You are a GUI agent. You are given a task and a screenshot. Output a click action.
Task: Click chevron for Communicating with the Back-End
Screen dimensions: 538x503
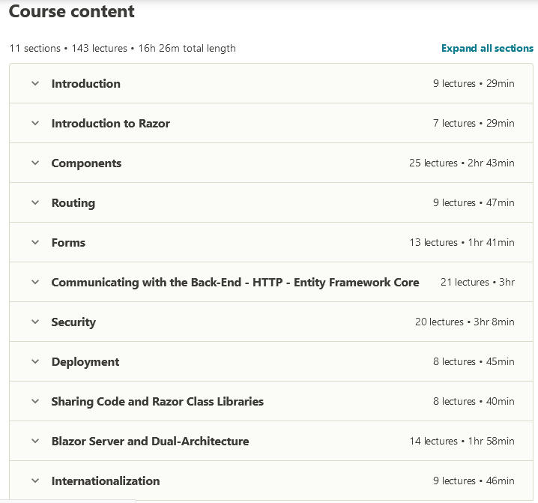point(34,283)
